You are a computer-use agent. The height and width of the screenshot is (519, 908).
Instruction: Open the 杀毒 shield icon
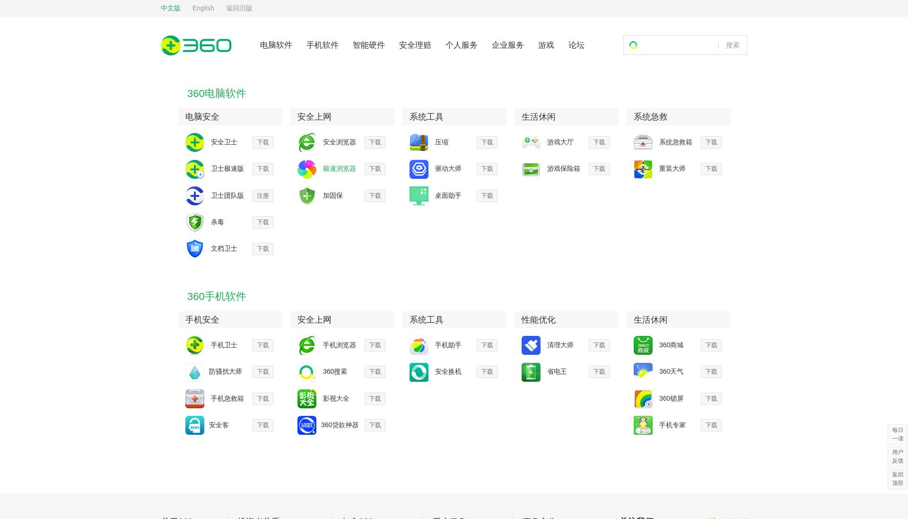pyautogui.click(x=195, y=222)
